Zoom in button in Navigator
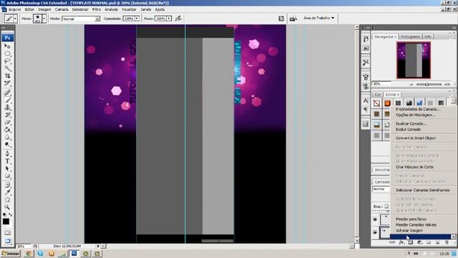The width and height of the screenshot is (458, 258). coord(447,85)
